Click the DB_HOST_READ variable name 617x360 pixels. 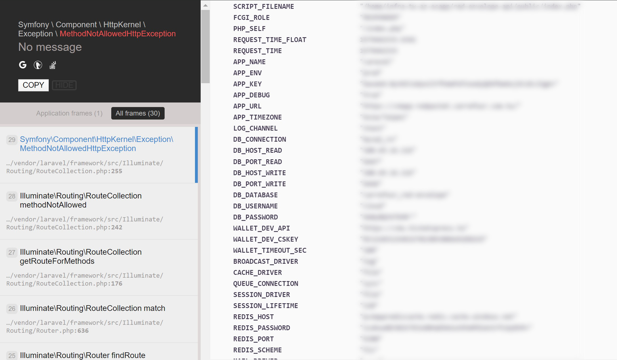[258, 150]
